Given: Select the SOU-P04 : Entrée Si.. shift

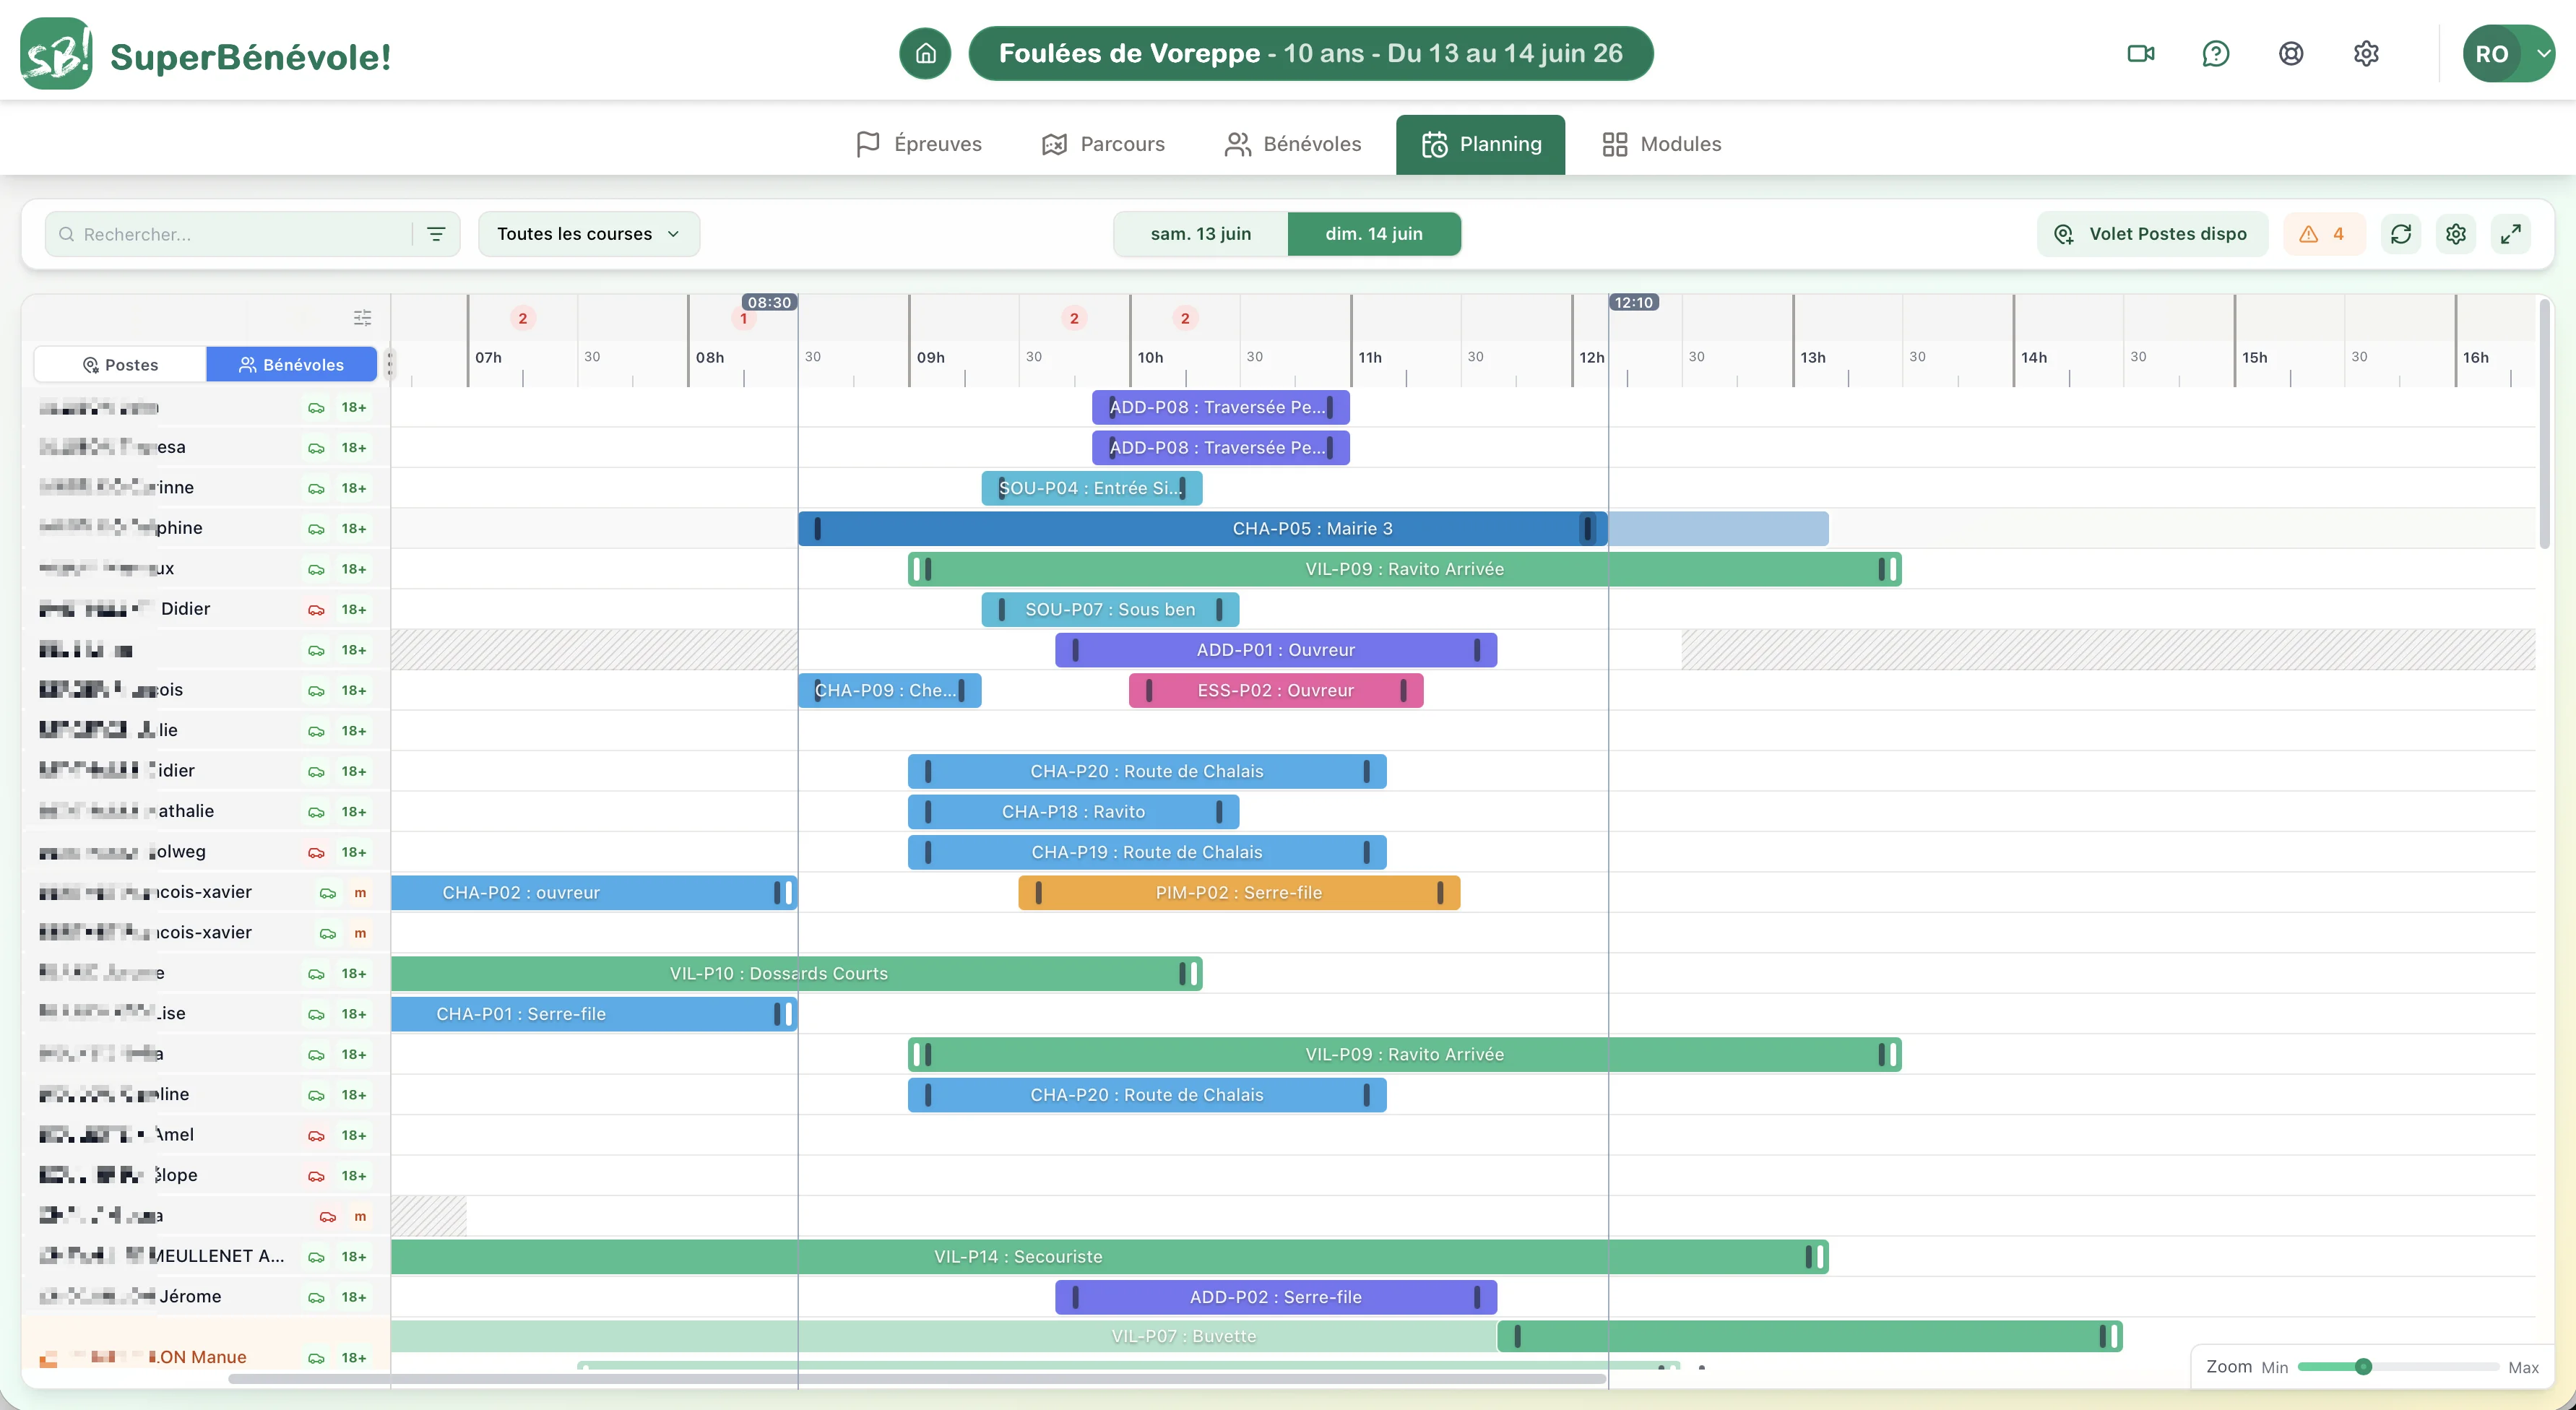Looking at the screenshot, I should 1092,489.
